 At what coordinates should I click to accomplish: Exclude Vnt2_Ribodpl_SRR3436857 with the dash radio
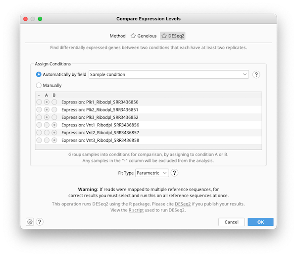click(x=39, y=133)
